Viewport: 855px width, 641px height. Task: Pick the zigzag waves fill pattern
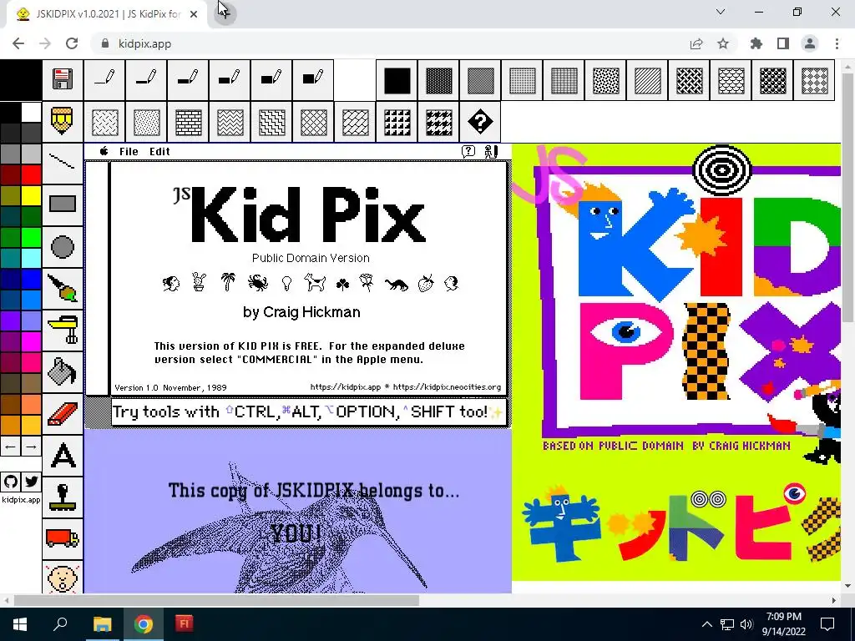click(230, 122)
